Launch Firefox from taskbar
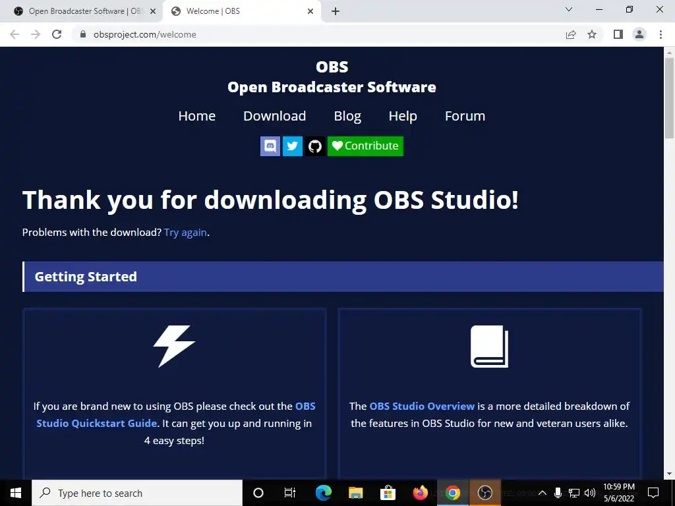The image size is (675, 506). coord(420,493)
